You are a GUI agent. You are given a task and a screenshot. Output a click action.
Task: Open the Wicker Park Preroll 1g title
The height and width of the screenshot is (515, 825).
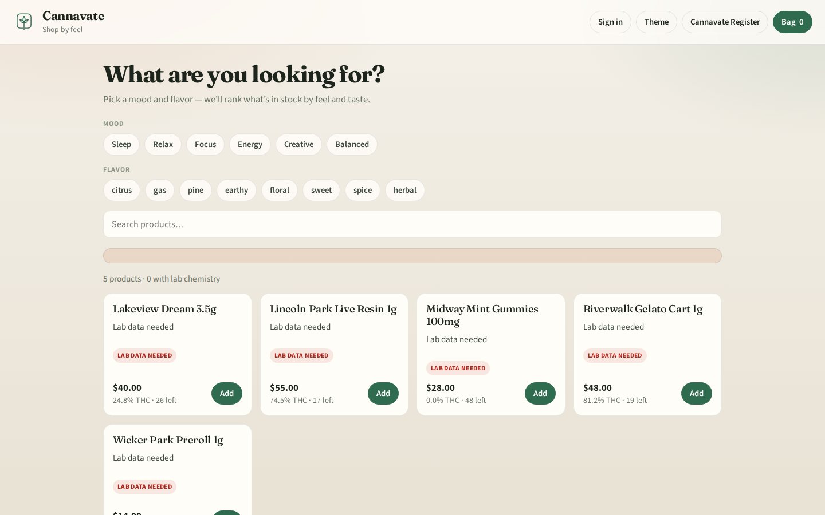168,440
